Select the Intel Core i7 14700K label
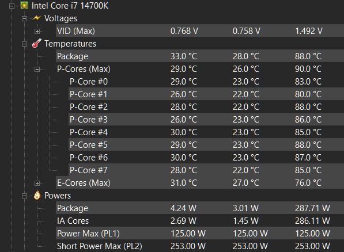The width and height of the screenshot is (344, 252). (x=70, y=6)
